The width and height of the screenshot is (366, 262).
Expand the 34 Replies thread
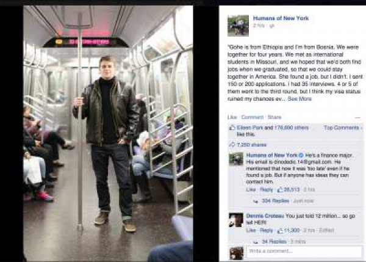[274, 241]
